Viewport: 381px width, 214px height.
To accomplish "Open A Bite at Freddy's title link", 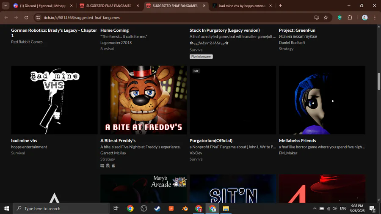I will tap(118, 140).
